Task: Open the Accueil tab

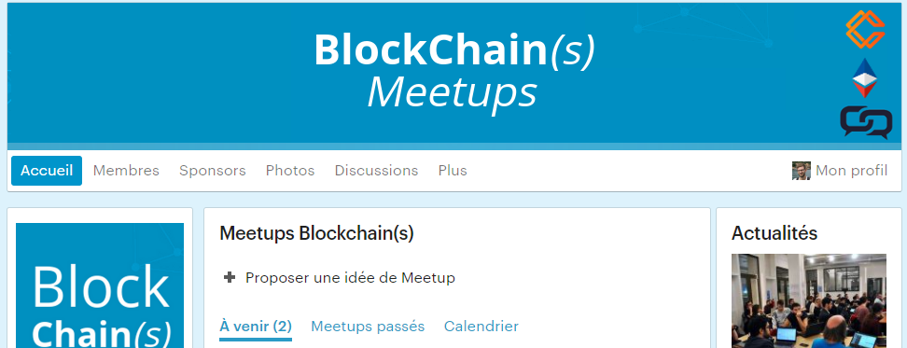Action: 47,171
